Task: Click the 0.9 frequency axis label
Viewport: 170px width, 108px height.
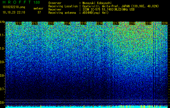Action: tap(2, 62)
